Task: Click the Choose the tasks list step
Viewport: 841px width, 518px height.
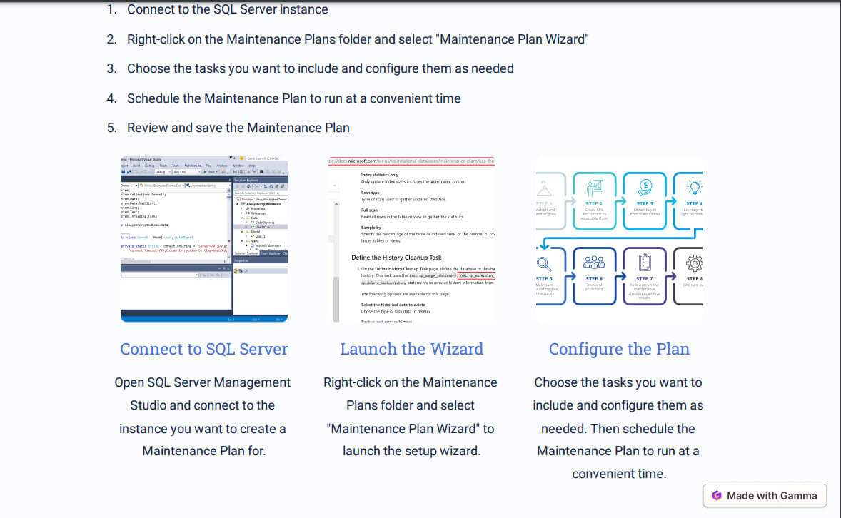Action: click(x=321, y=68)
